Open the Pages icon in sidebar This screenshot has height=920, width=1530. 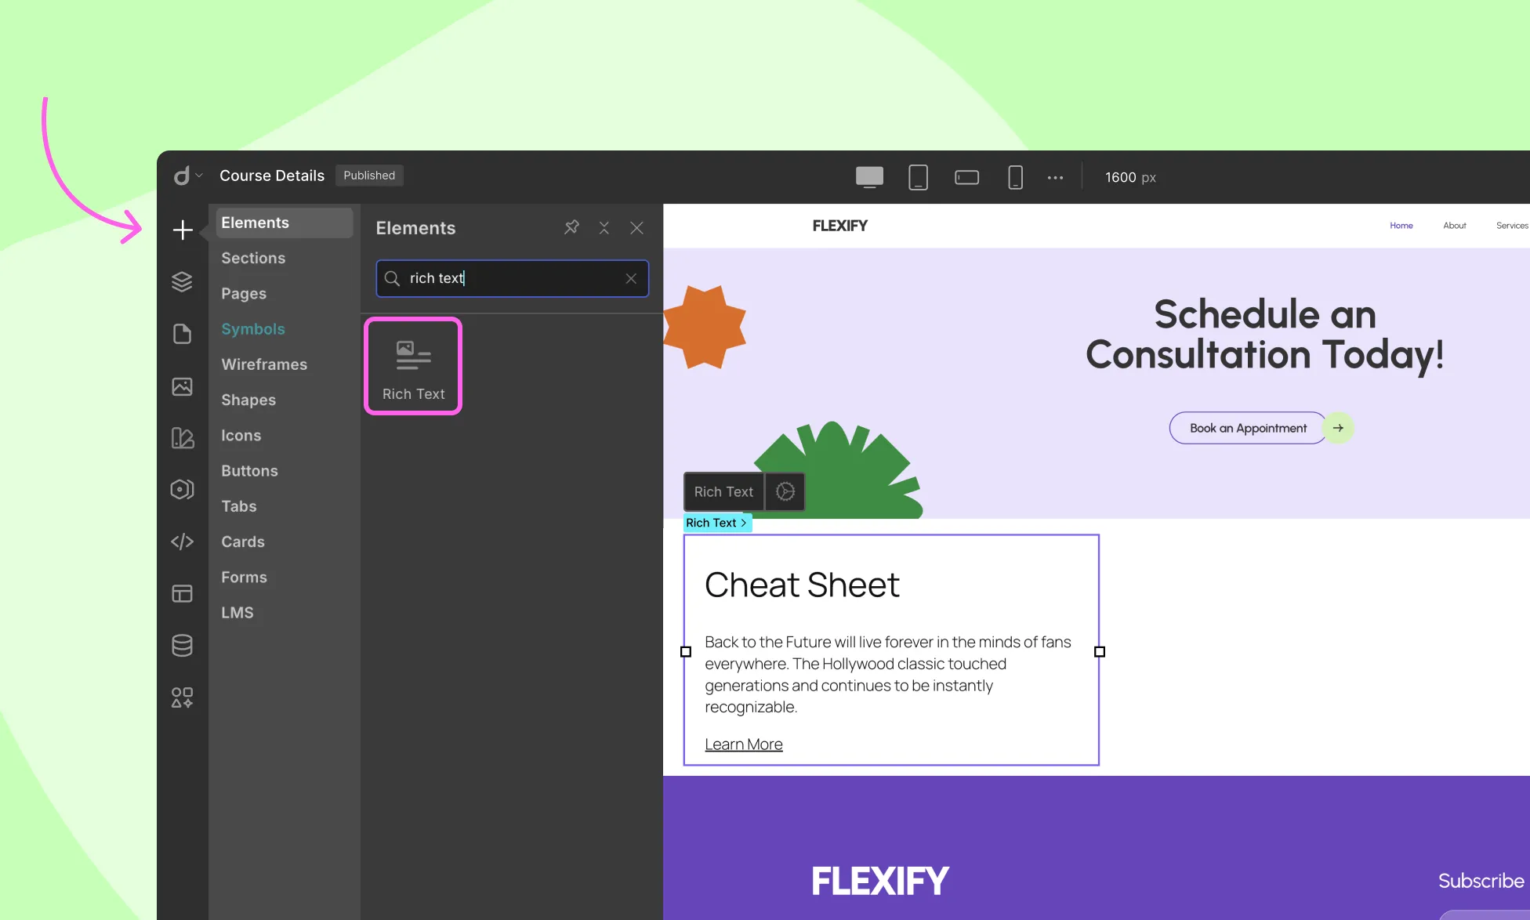tap(182, 334)
